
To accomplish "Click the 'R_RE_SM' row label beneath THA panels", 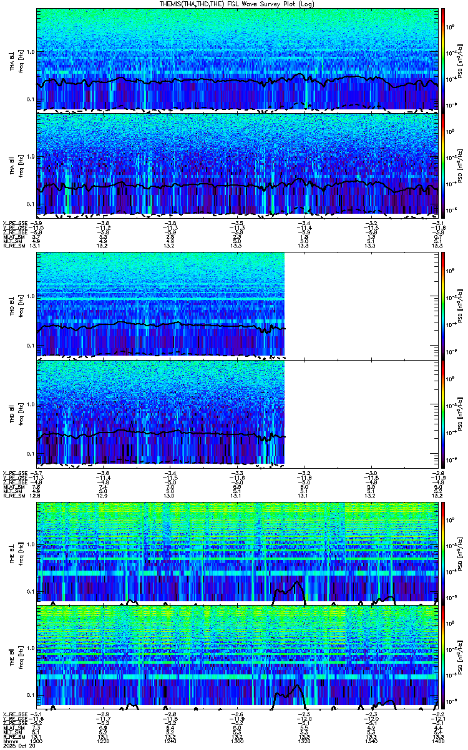I will (x=14, y=246).
